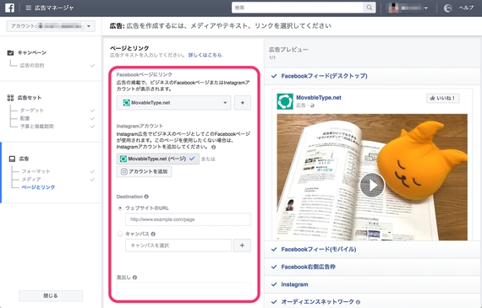The width and height of the screenshot is (482, 308).
Task: Click the キャンバス info icon
Action: (x=153, y=234)
